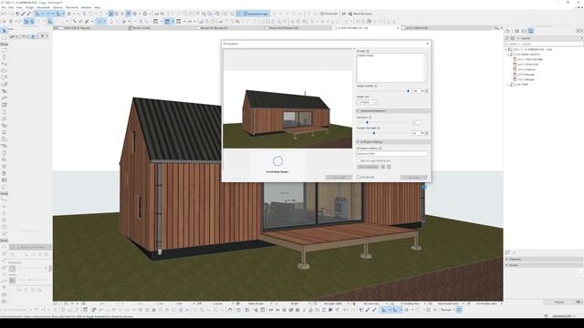This screenshot has height=328, width=584.
Task: Click the Prompt Strength percentage field
Action: 417,133
